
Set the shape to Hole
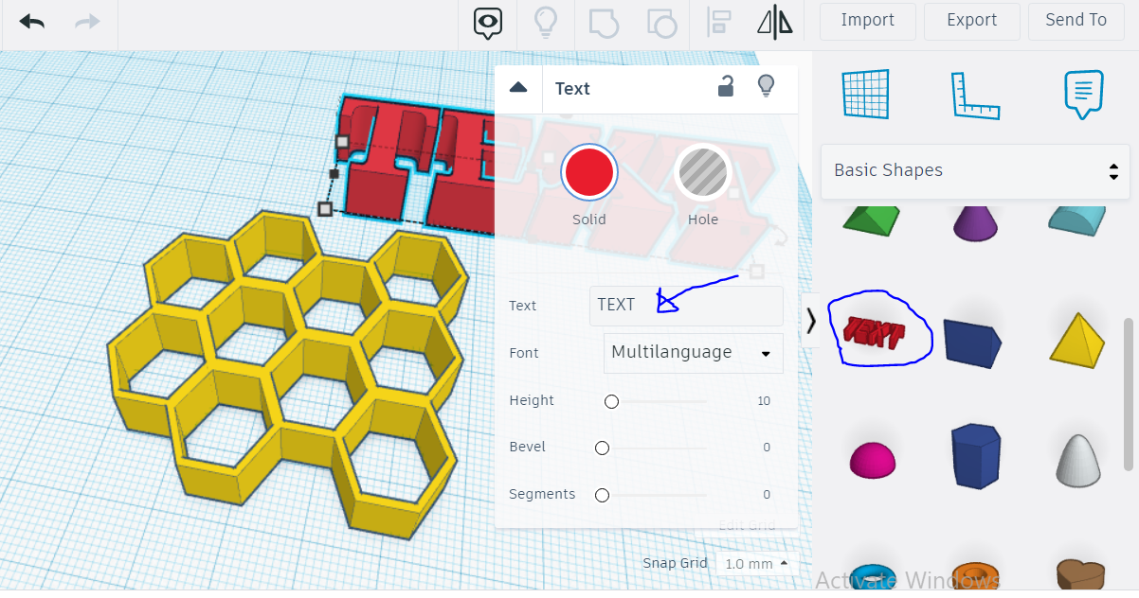pos(702,174)
